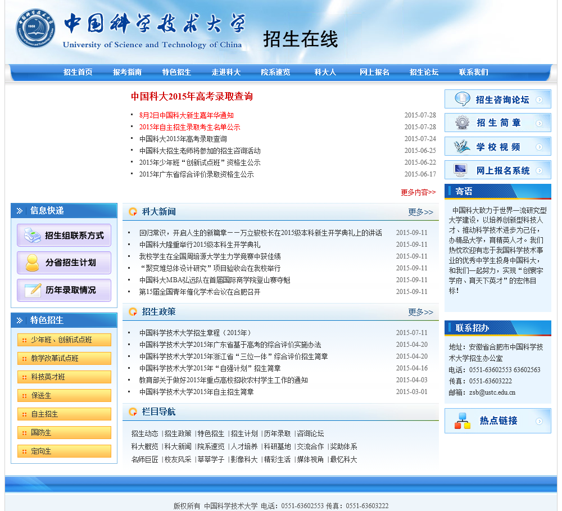This screenshot has height=511, width=562.
Task: Click the arrow circle on 招生咨询论坛 button
Action: click(x=539, y=100)
